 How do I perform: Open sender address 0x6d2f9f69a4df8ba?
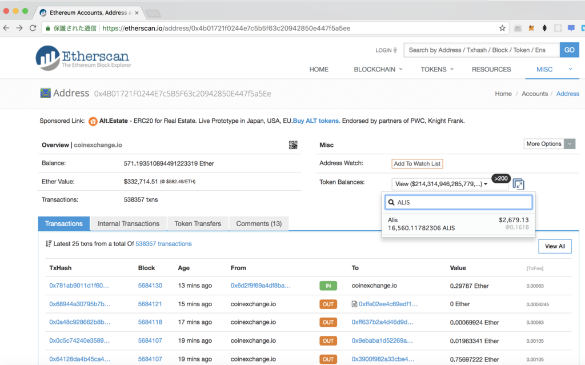click(261, 286)
